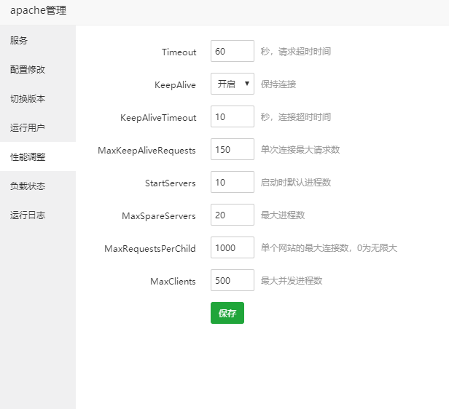449x409 pixels.
Task: Click the 'StartServers' label
Action: (171, 183)
